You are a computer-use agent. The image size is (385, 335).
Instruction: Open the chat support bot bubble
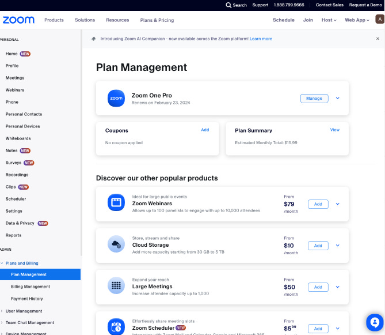(375, 322)
